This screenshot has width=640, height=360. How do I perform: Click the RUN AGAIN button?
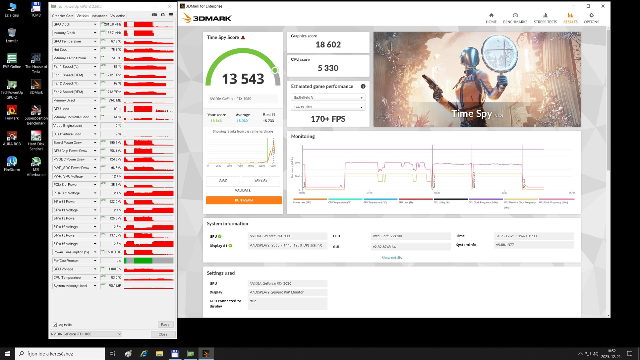coord(244,200)
